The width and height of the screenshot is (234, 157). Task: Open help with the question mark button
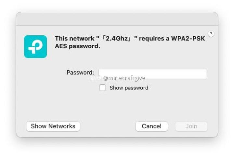click(211, 34)
